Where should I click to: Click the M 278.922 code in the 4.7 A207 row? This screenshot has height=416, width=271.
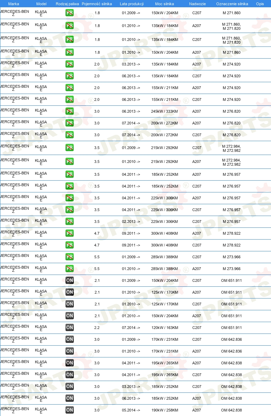tap(231, 233)
